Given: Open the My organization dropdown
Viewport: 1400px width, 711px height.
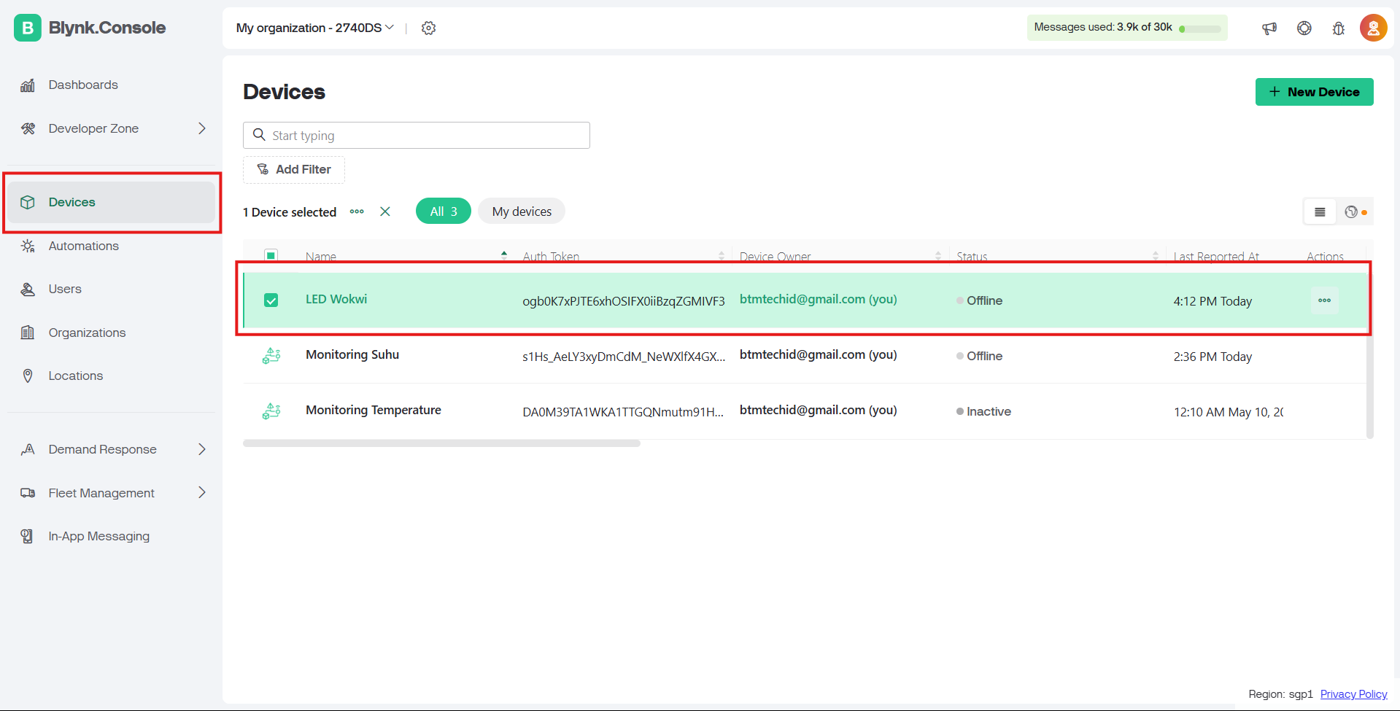Looking at the screenshot, I should click(314, 28).
